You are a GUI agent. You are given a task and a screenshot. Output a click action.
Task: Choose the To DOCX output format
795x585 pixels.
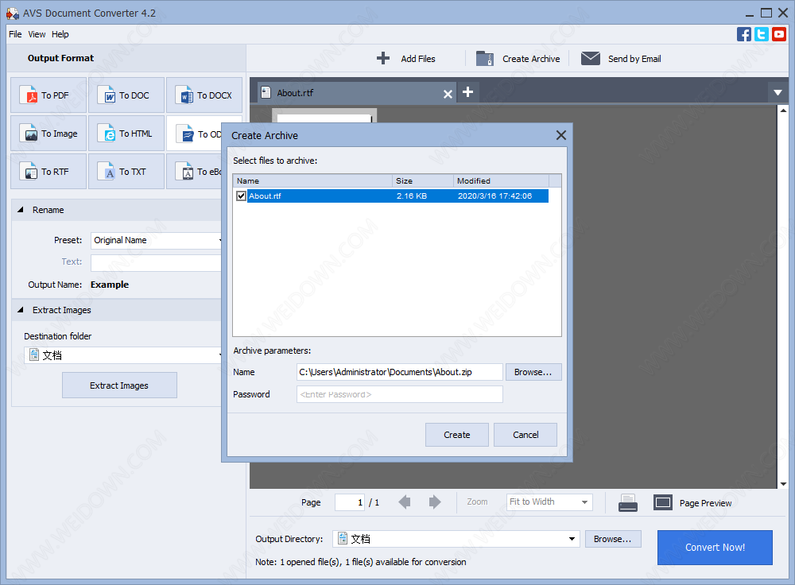pos(204,95)
